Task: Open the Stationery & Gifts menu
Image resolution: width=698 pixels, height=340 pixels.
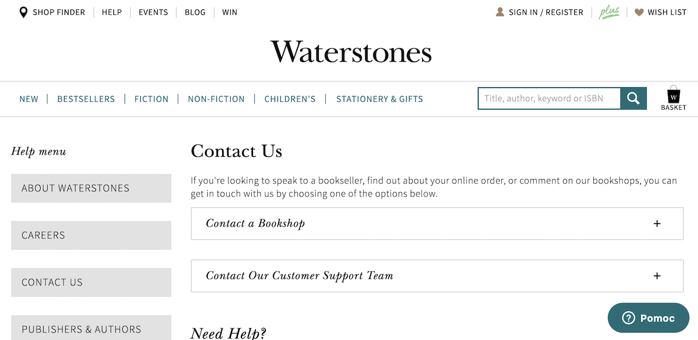Action: [379, 99]
